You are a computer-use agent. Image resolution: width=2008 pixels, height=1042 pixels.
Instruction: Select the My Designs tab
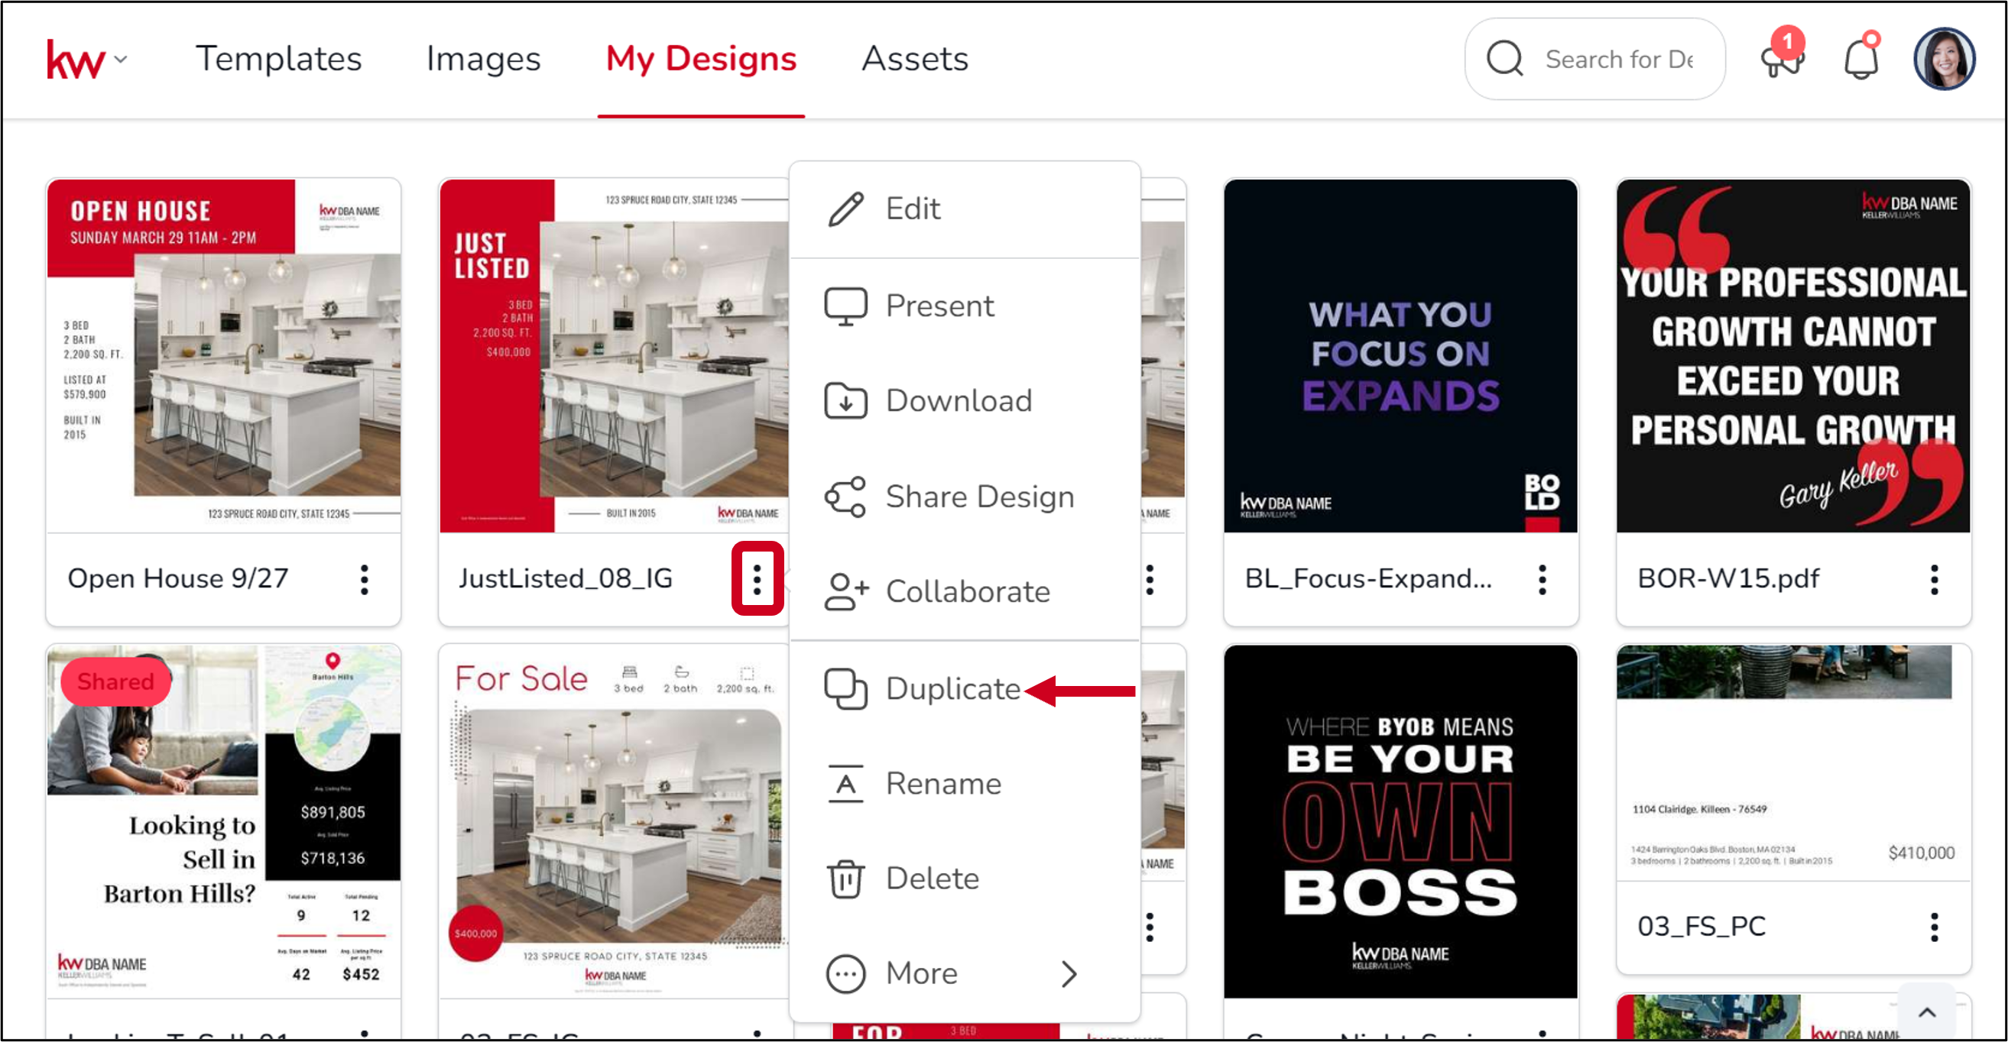click(701, 59)
